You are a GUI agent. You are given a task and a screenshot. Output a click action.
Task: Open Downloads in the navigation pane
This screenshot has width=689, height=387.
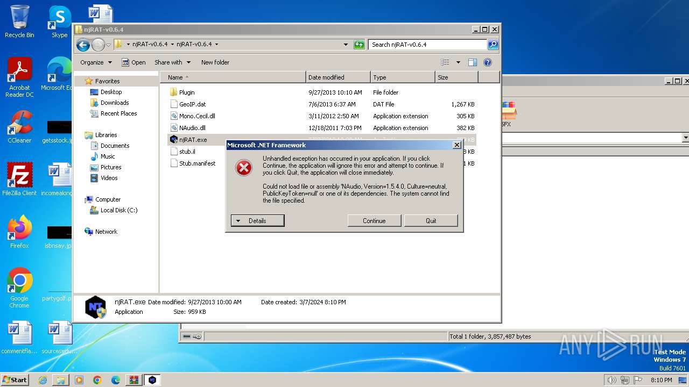click(x=115, y=103)
